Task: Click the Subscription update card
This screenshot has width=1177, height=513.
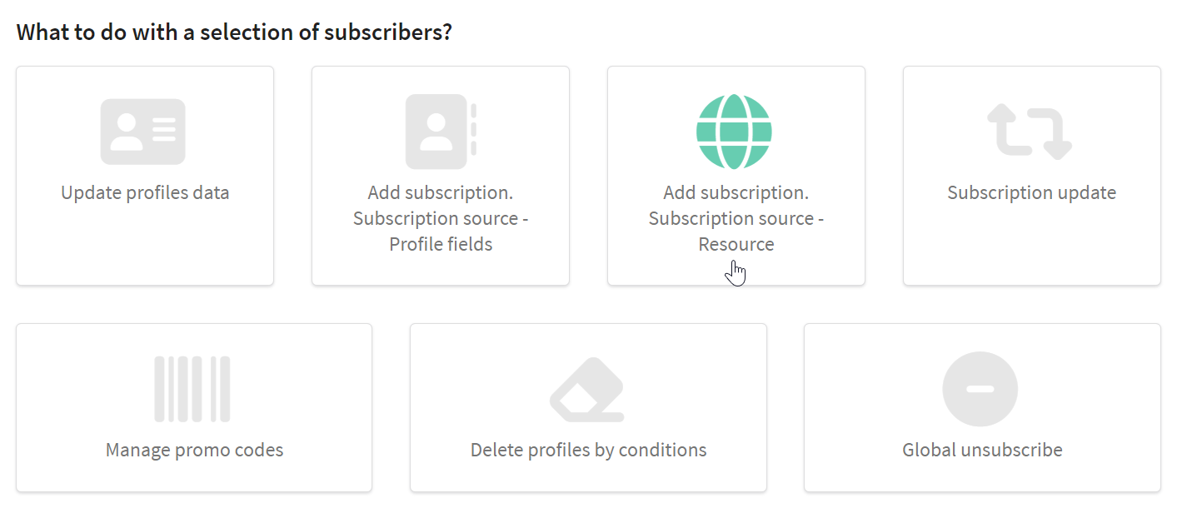Action: 1031,176
